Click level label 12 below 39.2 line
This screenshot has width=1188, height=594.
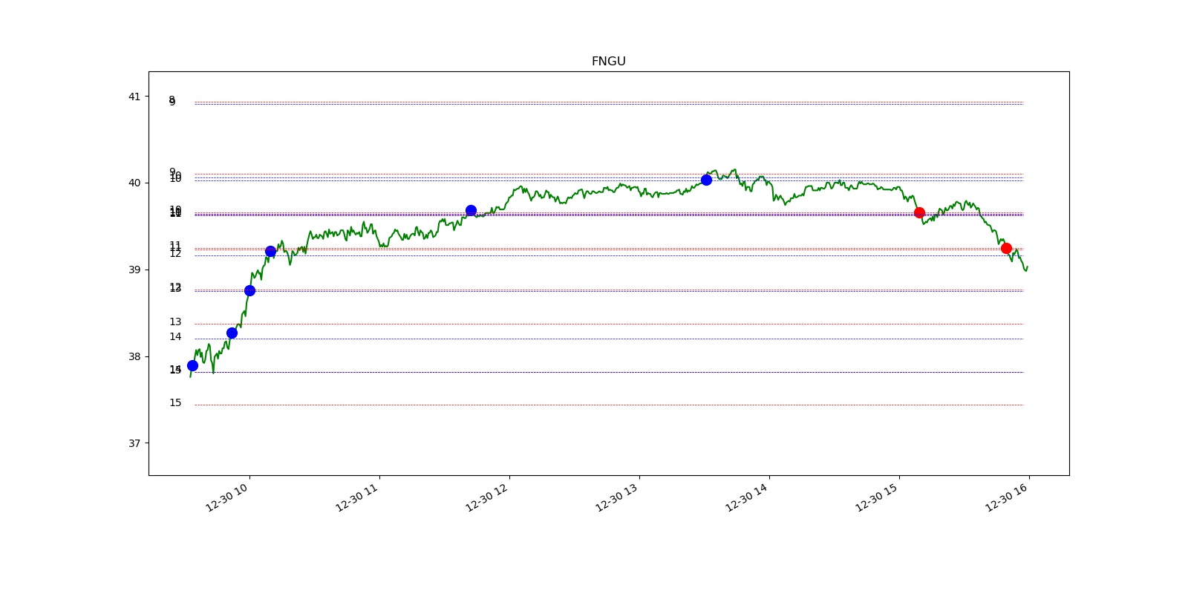175,254
